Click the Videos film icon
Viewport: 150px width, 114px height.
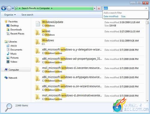click(8, 62)
